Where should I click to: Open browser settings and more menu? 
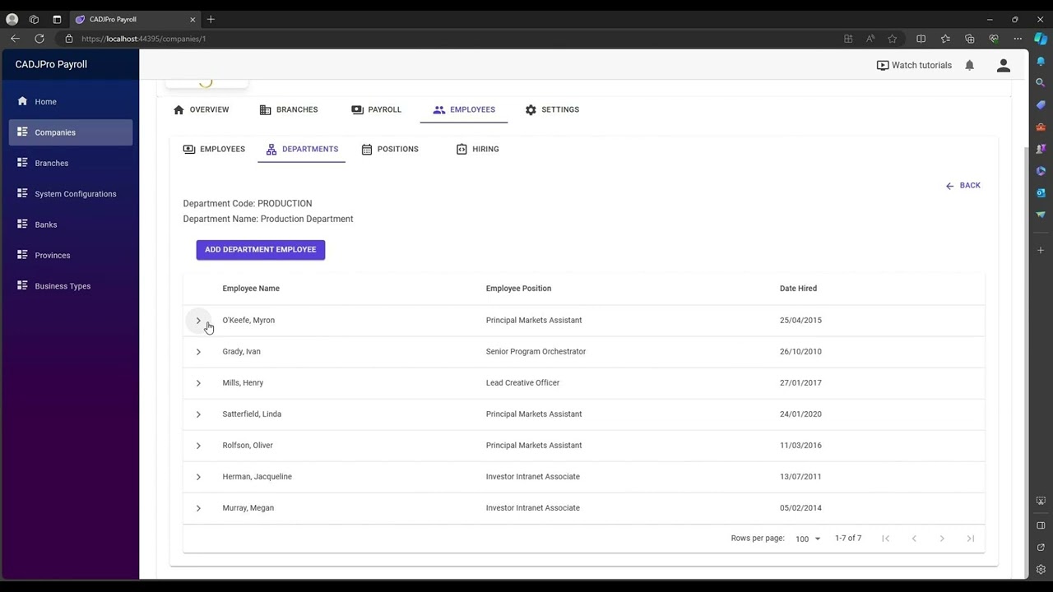click(x=1018, y=39)
